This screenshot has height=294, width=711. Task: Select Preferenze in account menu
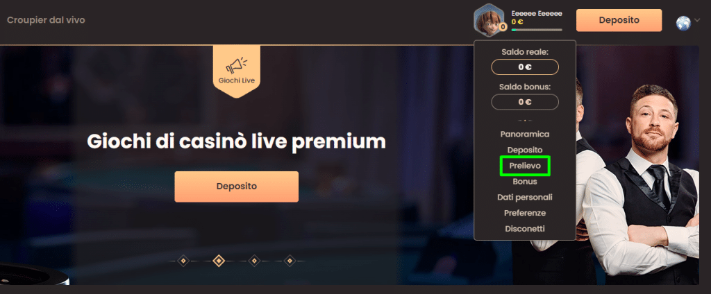coord(525,213)
